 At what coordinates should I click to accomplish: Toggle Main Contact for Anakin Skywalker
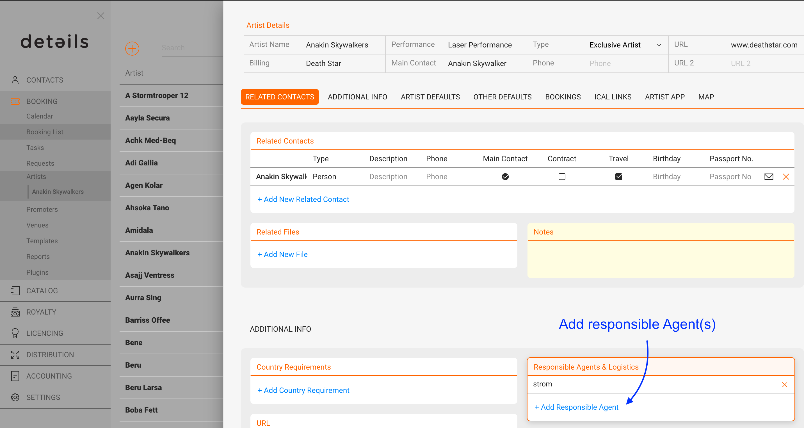[505, 177]
